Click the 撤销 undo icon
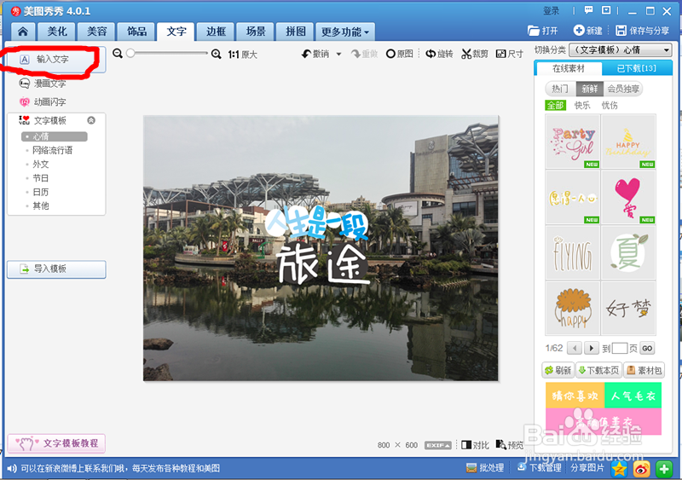Image resolution: width=682 pixels, height=480 pixels. tap(306, 54)
